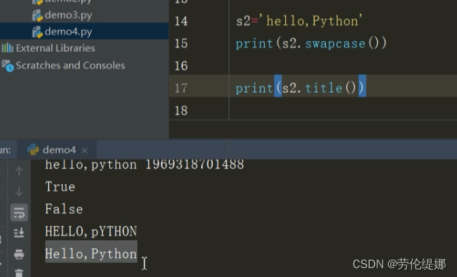Open demo3.py in the project tree
The height and width of the screenshot is (277, 457).
pyautogui.click(x=68, y=15)
